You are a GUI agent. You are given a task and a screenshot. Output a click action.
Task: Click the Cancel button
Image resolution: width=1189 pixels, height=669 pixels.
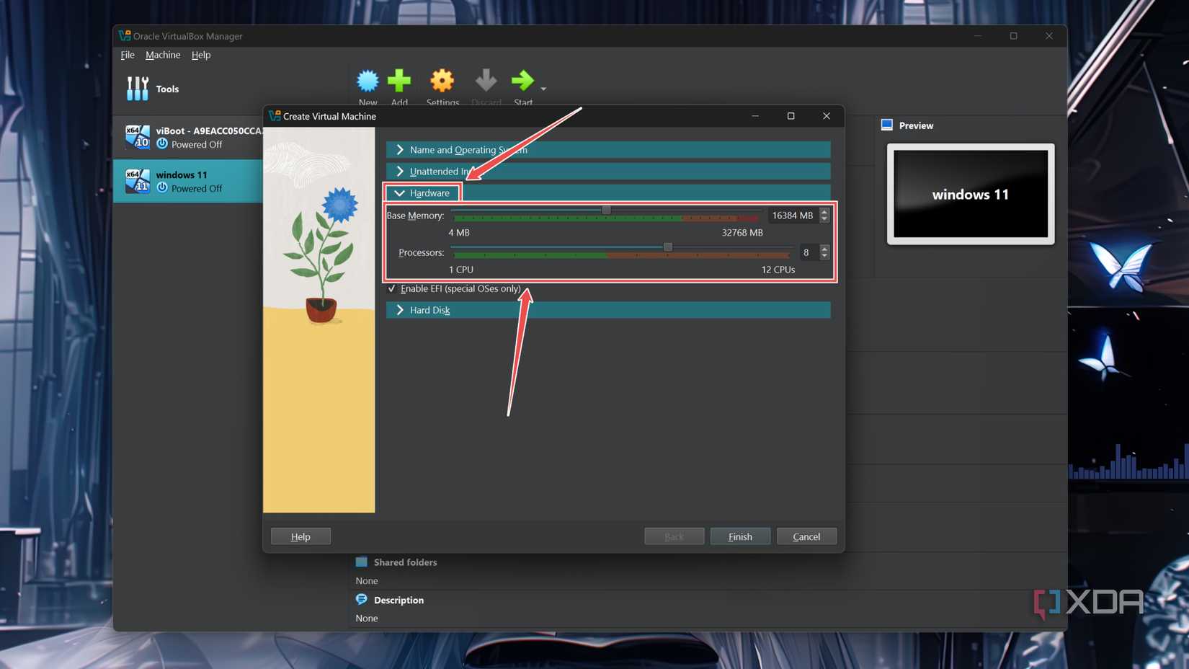[806, 536]
